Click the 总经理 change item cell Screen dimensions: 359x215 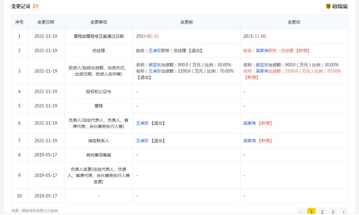pos(99,51)
